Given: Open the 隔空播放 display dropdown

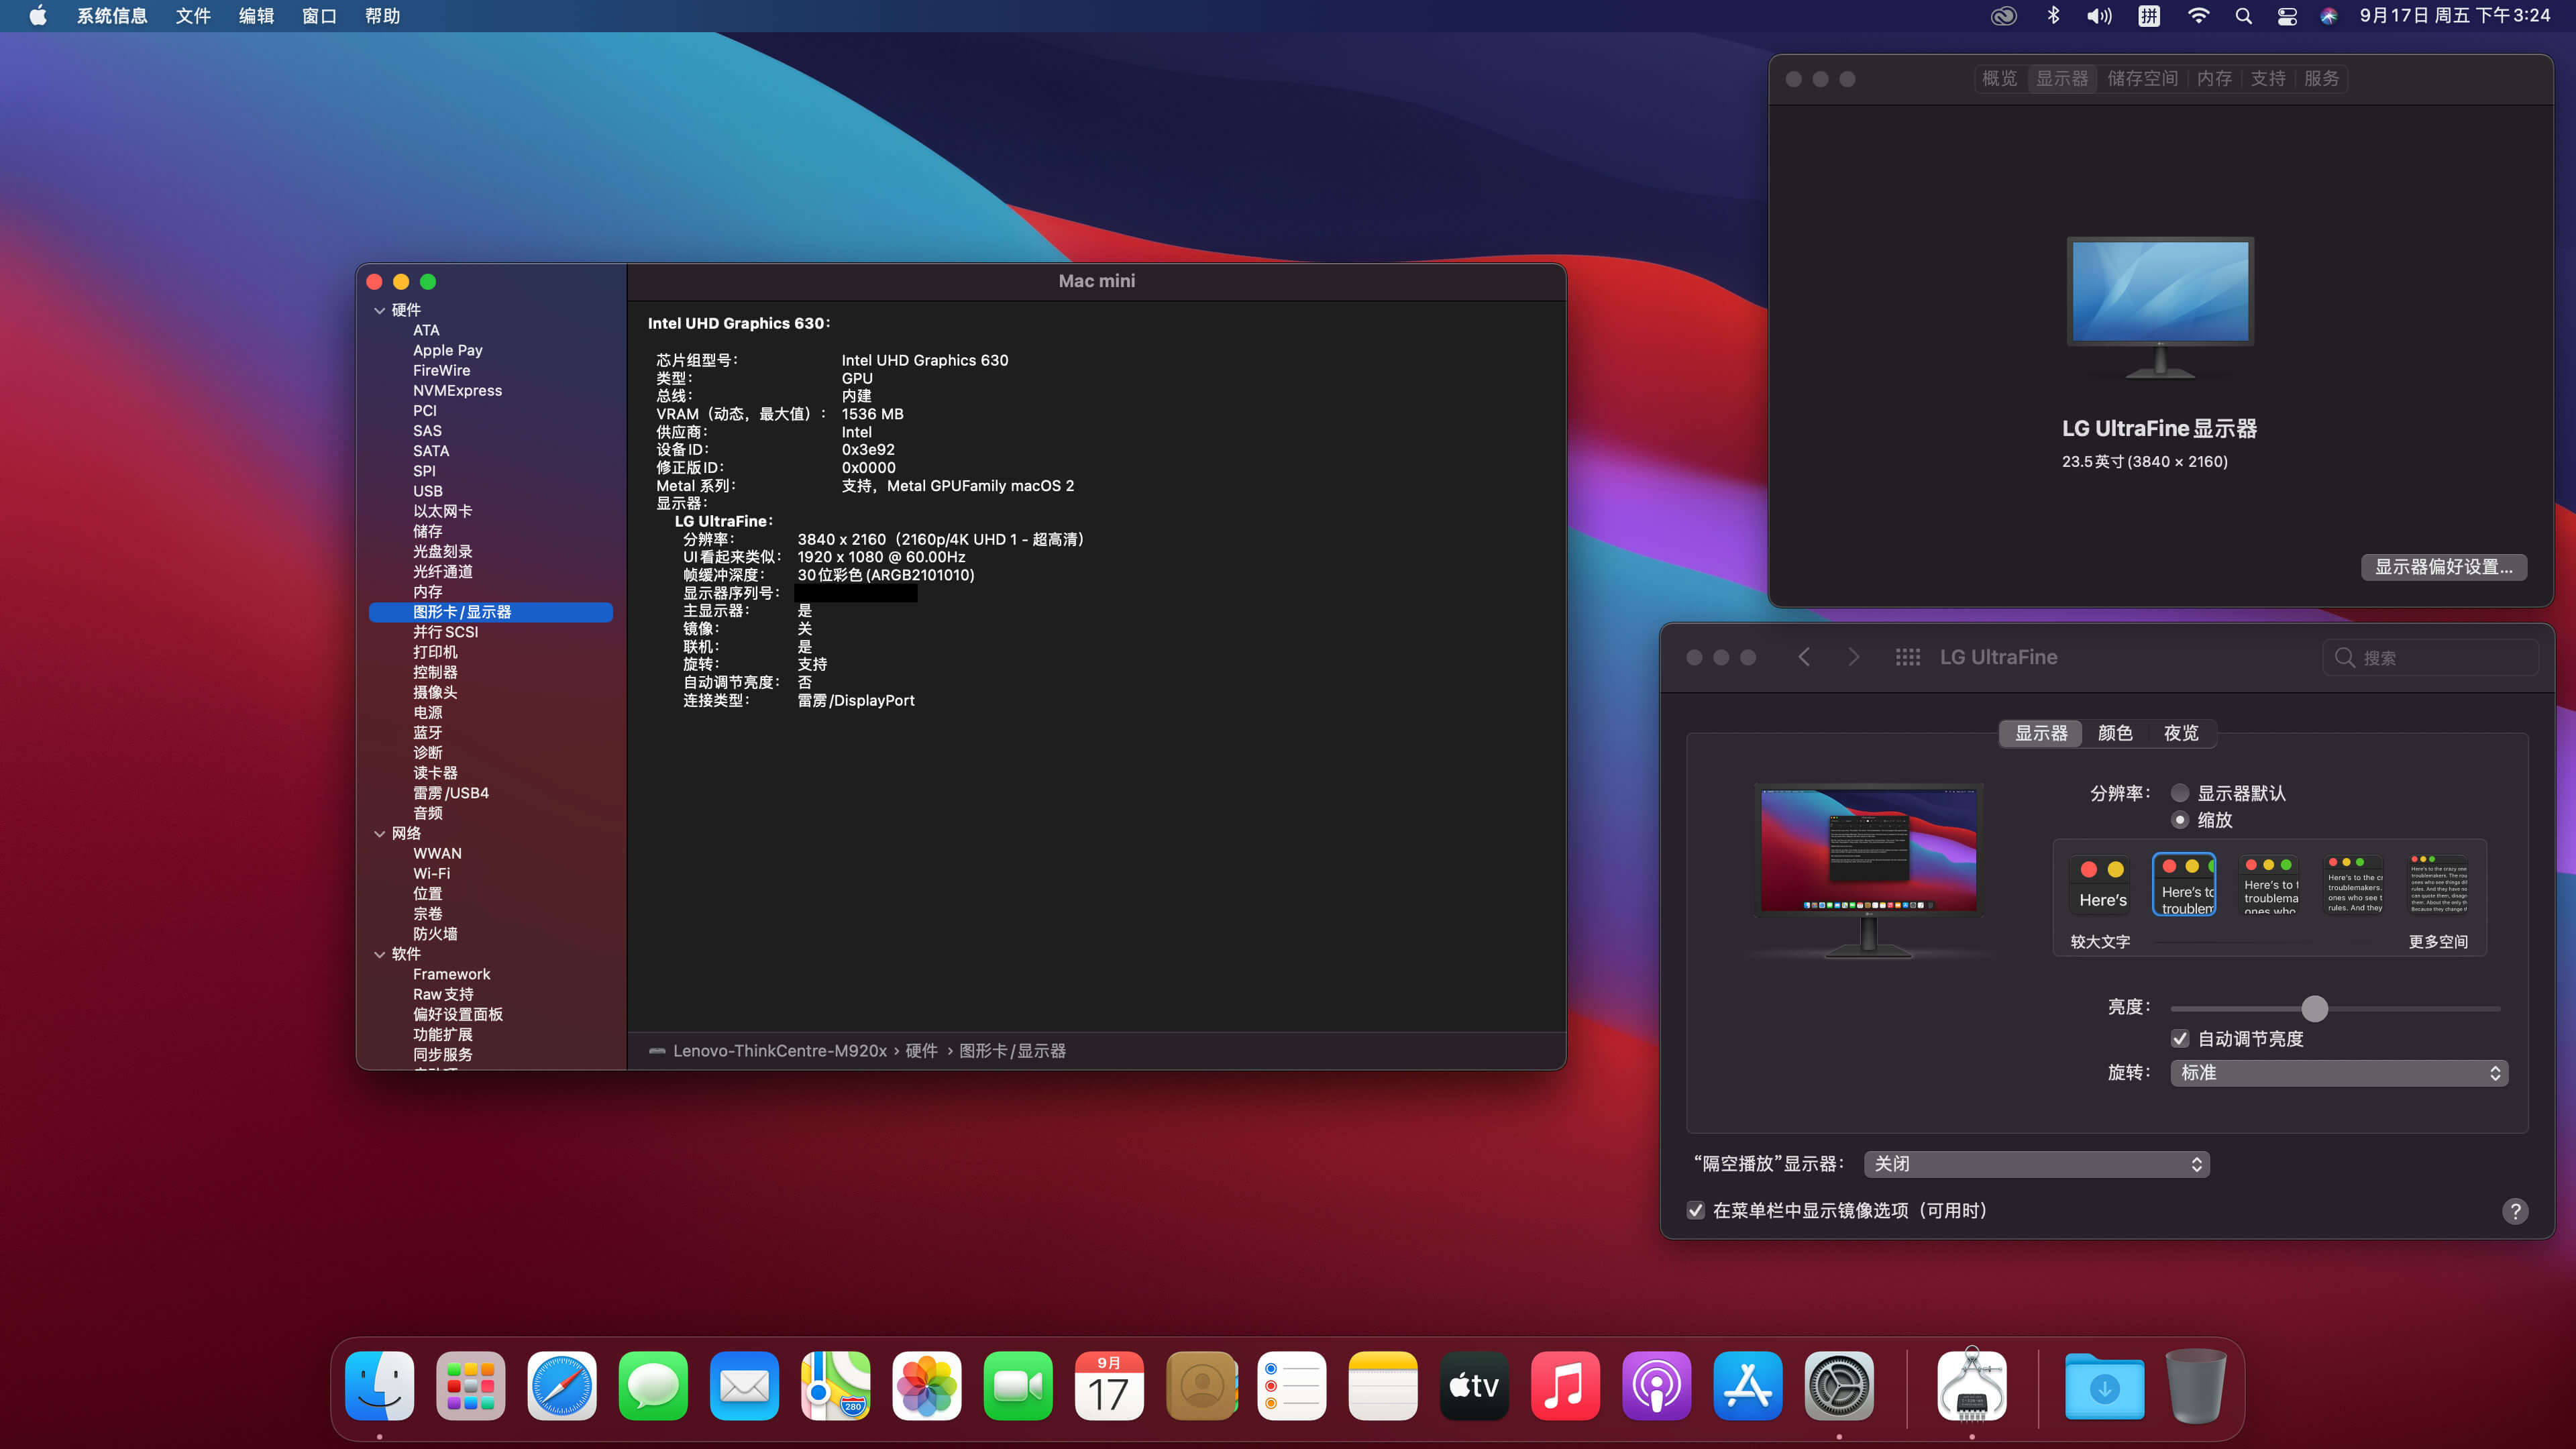Looking at the screenshot, I should pyautogui.click(x=2036, y=1164).
